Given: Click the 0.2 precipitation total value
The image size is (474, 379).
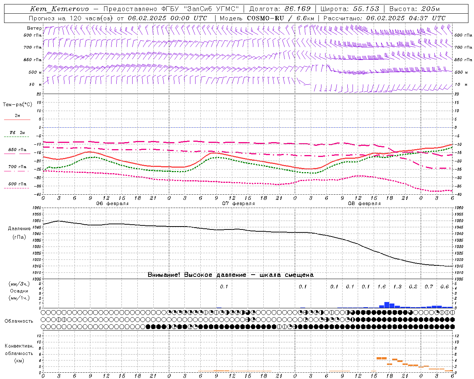Looking at the screenshot, I should click(x=413, y=287).
